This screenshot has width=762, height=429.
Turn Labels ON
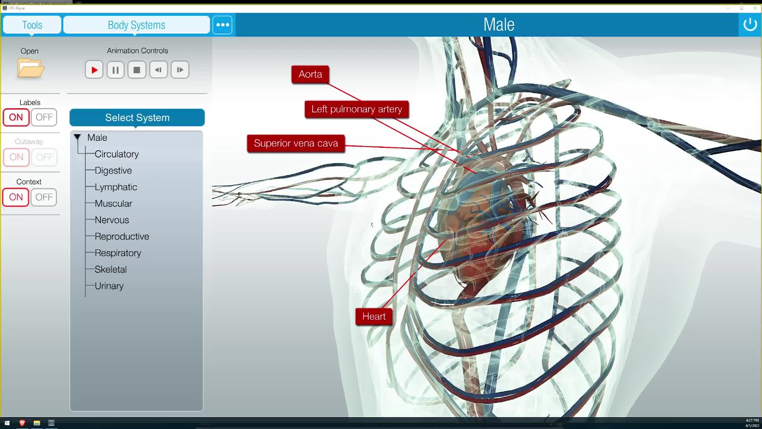click(x=16, y=117)
